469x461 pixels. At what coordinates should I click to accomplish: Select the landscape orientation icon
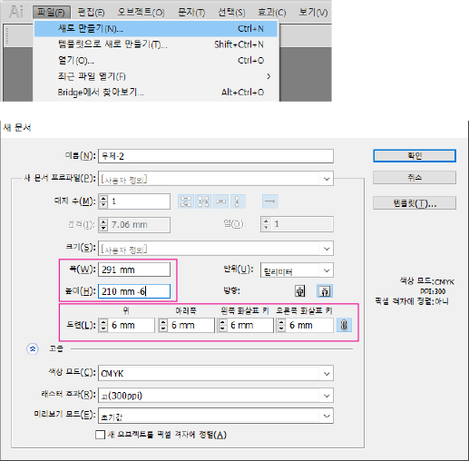(x=325, y=291)
